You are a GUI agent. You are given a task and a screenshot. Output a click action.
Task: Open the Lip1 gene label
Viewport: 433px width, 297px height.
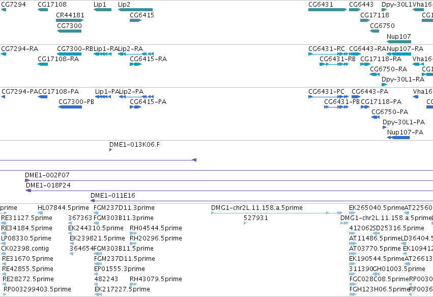(x=100, y=5)
